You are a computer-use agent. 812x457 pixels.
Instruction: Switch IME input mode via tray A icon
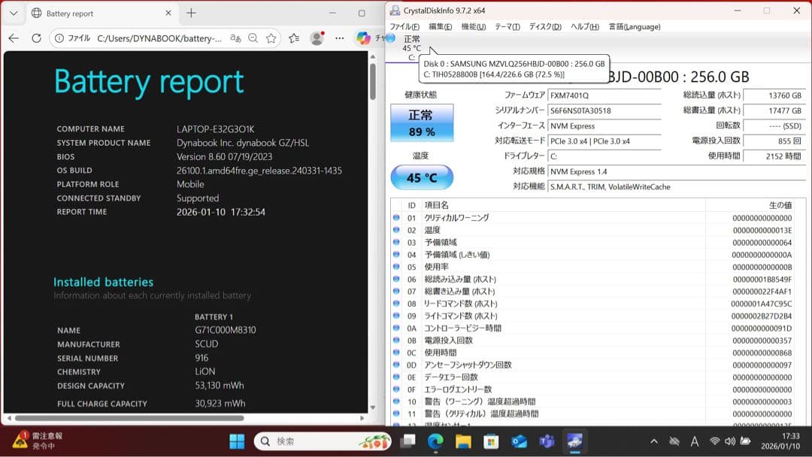[694, 442]
